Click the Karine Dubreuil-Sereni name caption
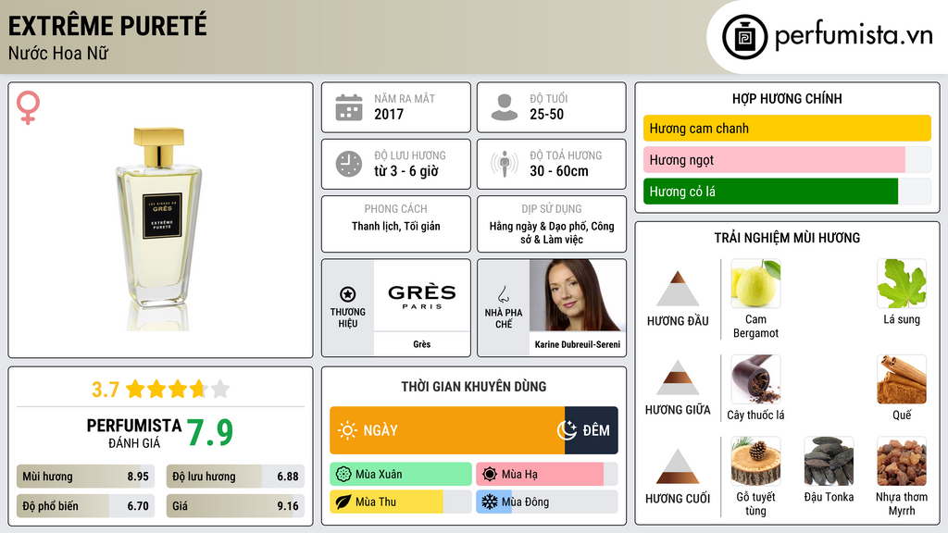The height and width of the screenshot is (533, 948). coord(578,344)
